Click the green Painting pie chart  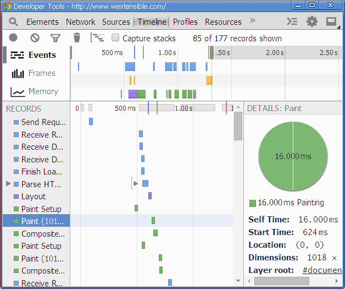pos(293,156)
